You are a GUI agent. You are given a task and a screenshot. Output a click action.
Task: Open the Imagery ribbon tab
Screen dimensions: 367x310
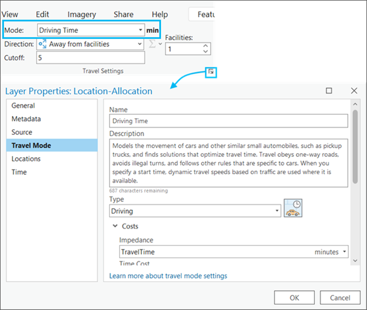81,14
